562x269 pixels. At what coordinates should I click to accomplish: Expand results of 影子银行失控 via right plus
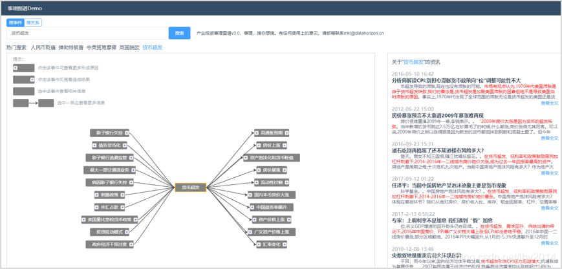pyautogui.click(x=127, y=133)
